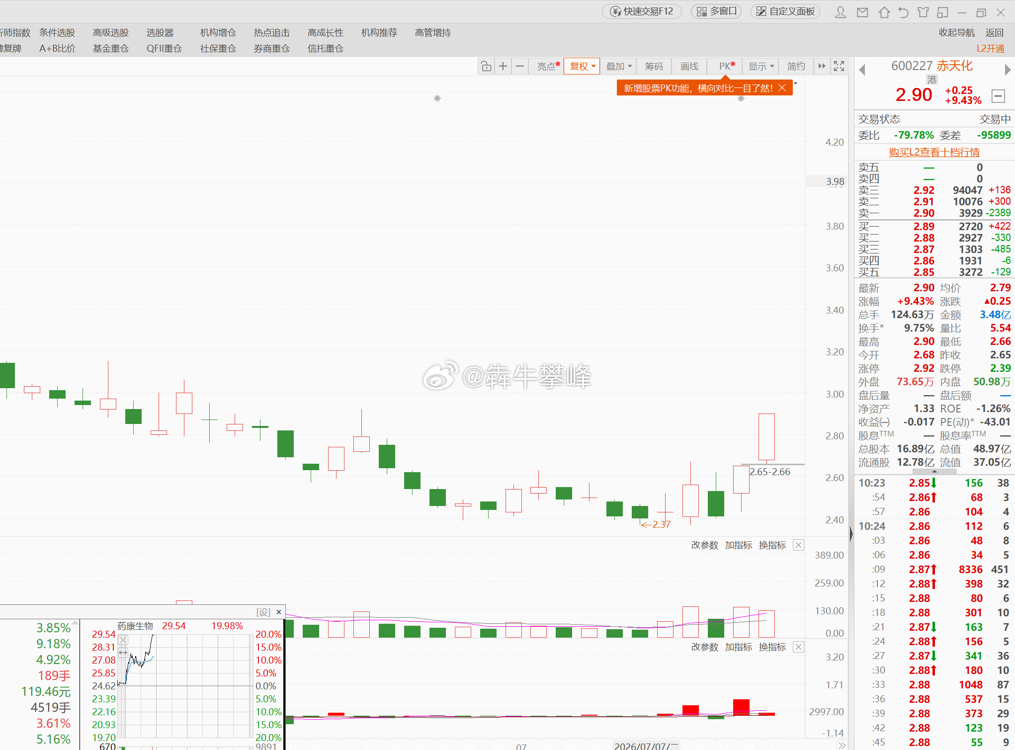
Task: Open 高成长性 menu item
Action: 326,33
